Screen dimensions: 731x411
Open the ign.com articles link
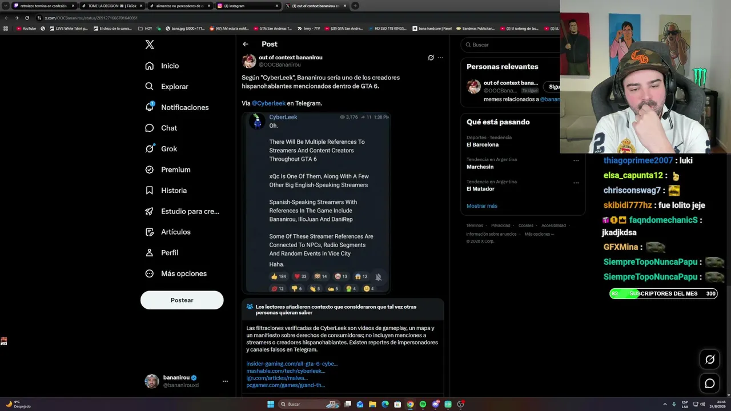click(x=277, y=378)
